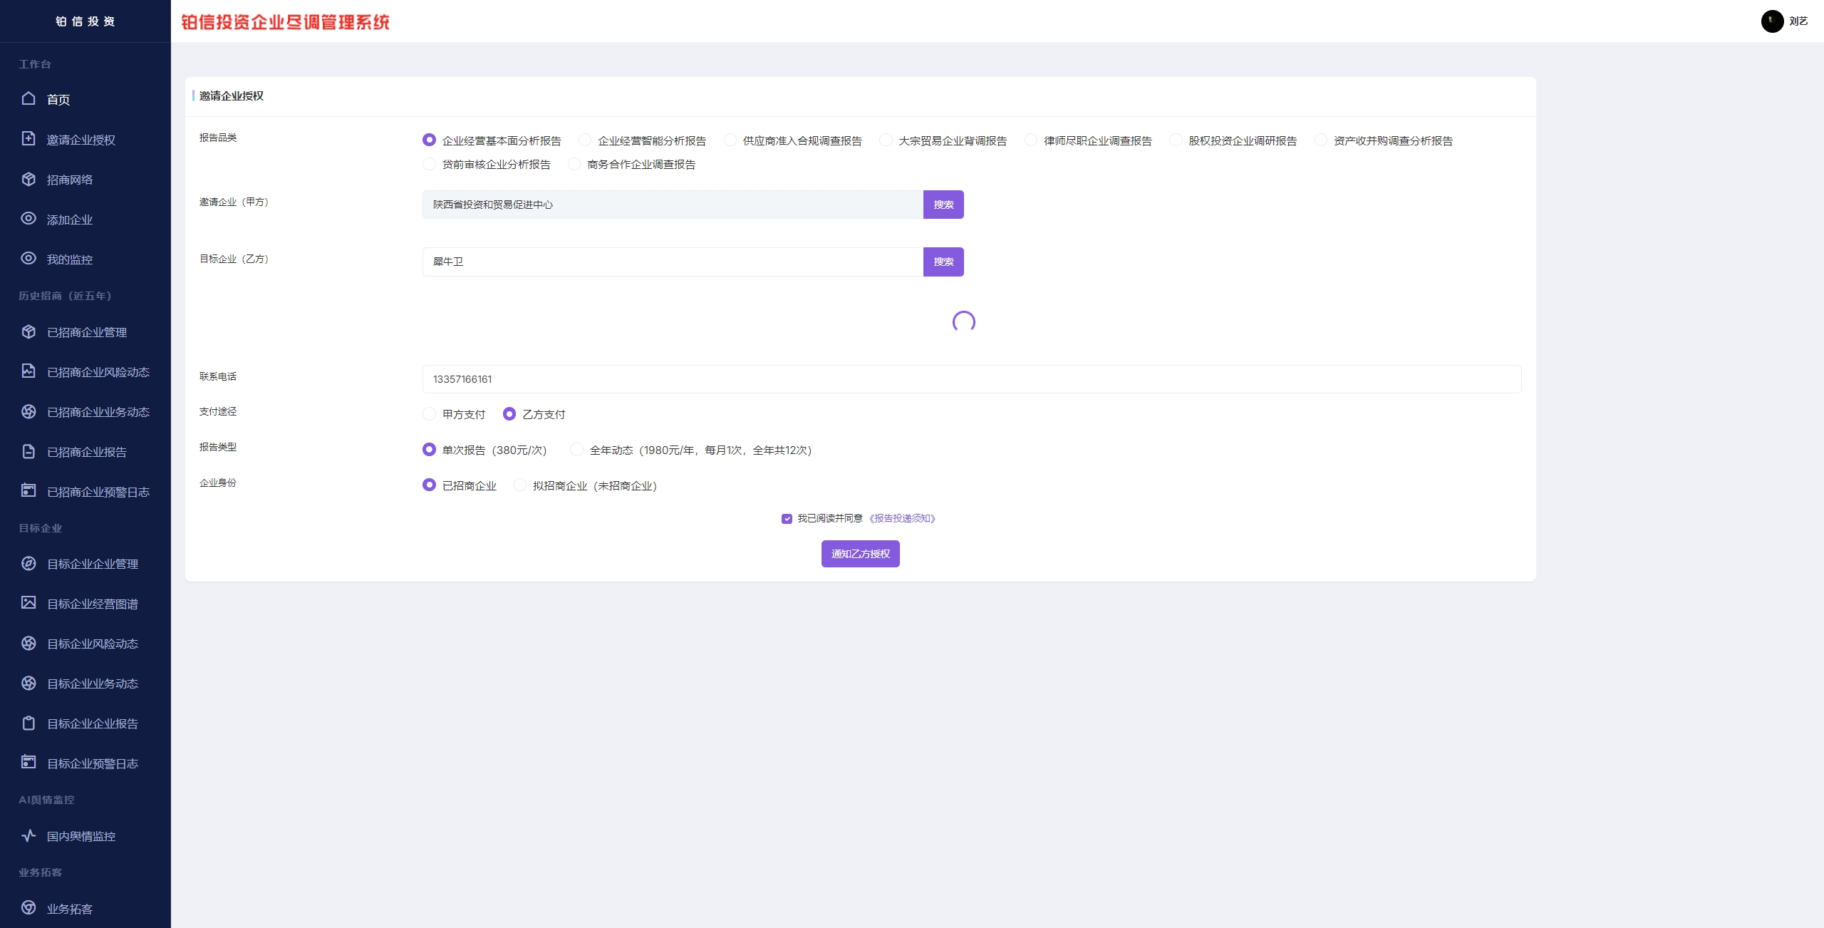The image size is (1824, 928).
Task: Go to 业务拓客 sidebar menu entry
Action: pyautogui.click(x=69, y=909)
